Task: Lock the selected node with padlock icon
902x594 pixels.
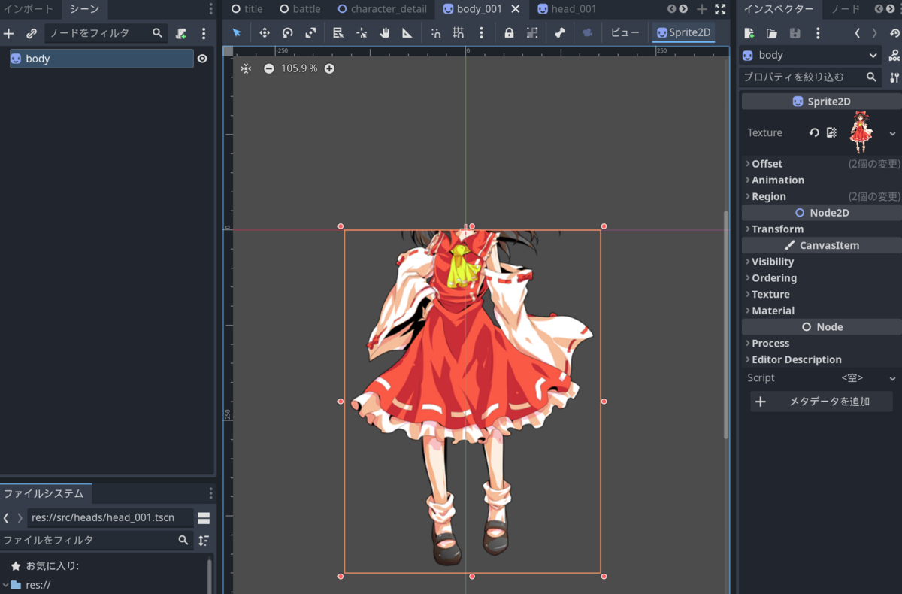Action: (x=509, y=33)
